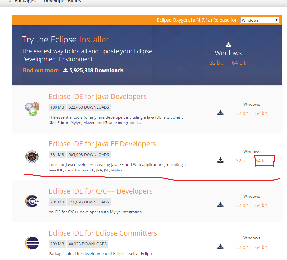
Task: Click the C/C++ package icon
Action: pos(32,201)
